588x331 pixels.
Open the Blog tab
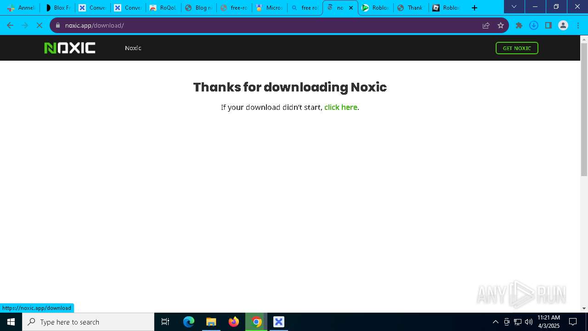(198, 8)
